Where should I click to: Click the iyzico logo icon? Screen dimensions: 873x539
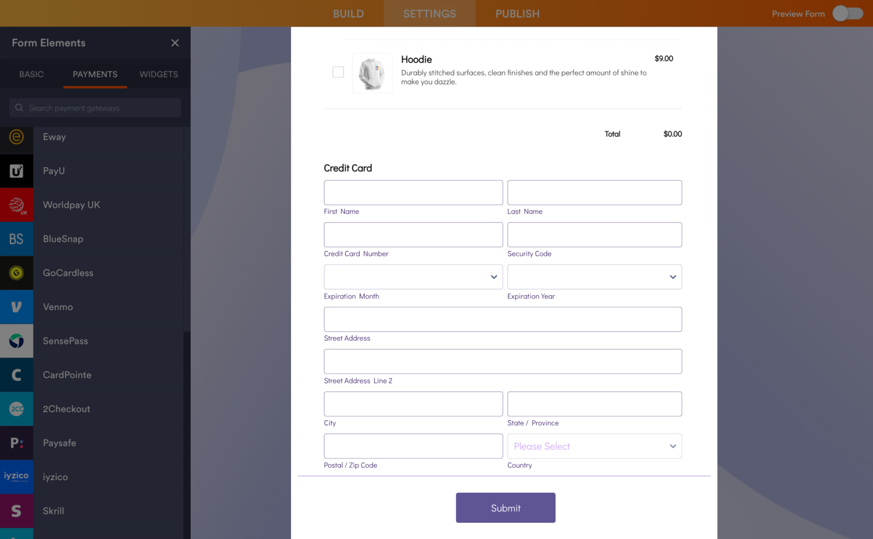click(x=17, y=477)
